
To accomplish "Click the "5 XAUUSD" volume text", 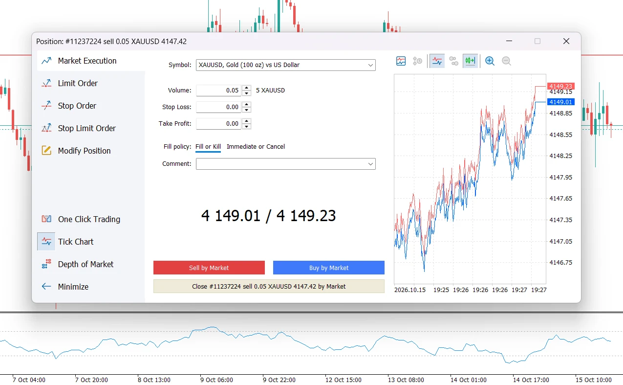I will coord(270,91).
